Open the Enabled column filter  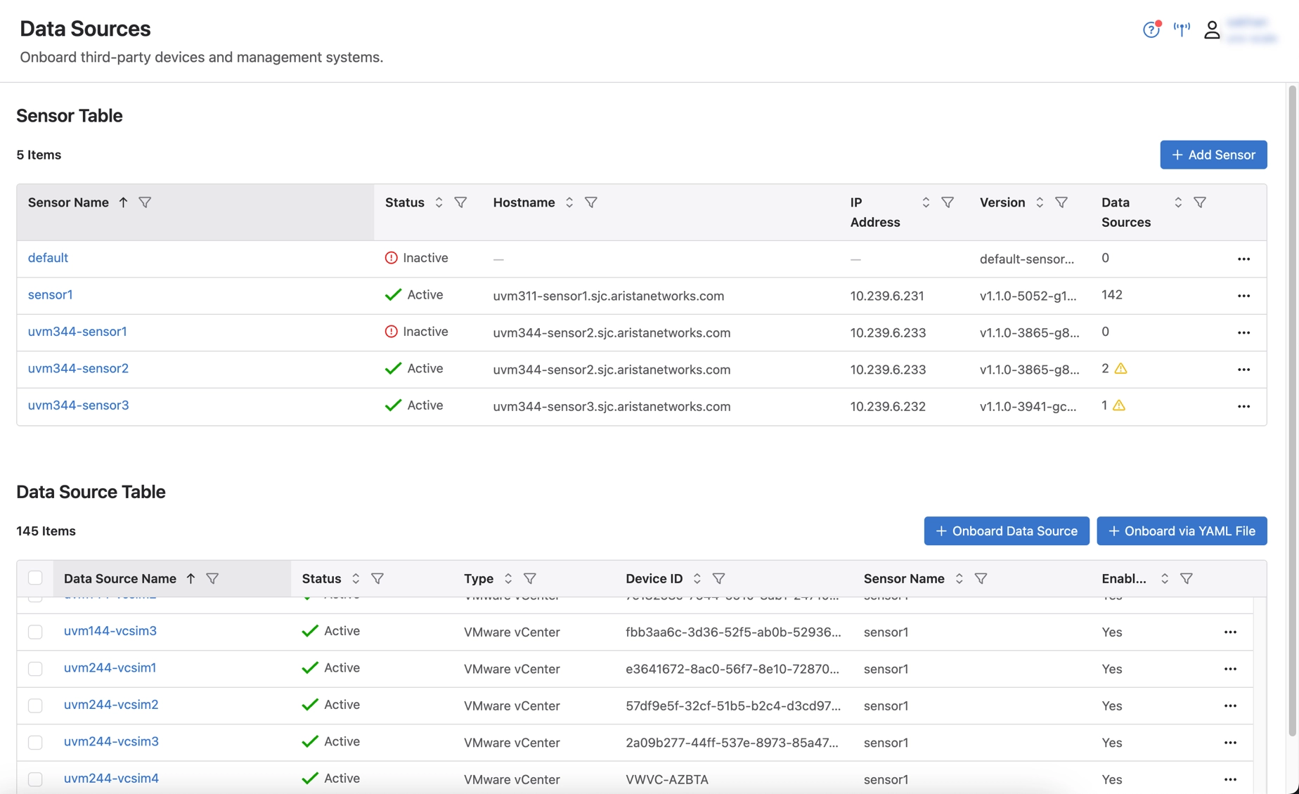pyautogui.click(x=1187, y=578)
